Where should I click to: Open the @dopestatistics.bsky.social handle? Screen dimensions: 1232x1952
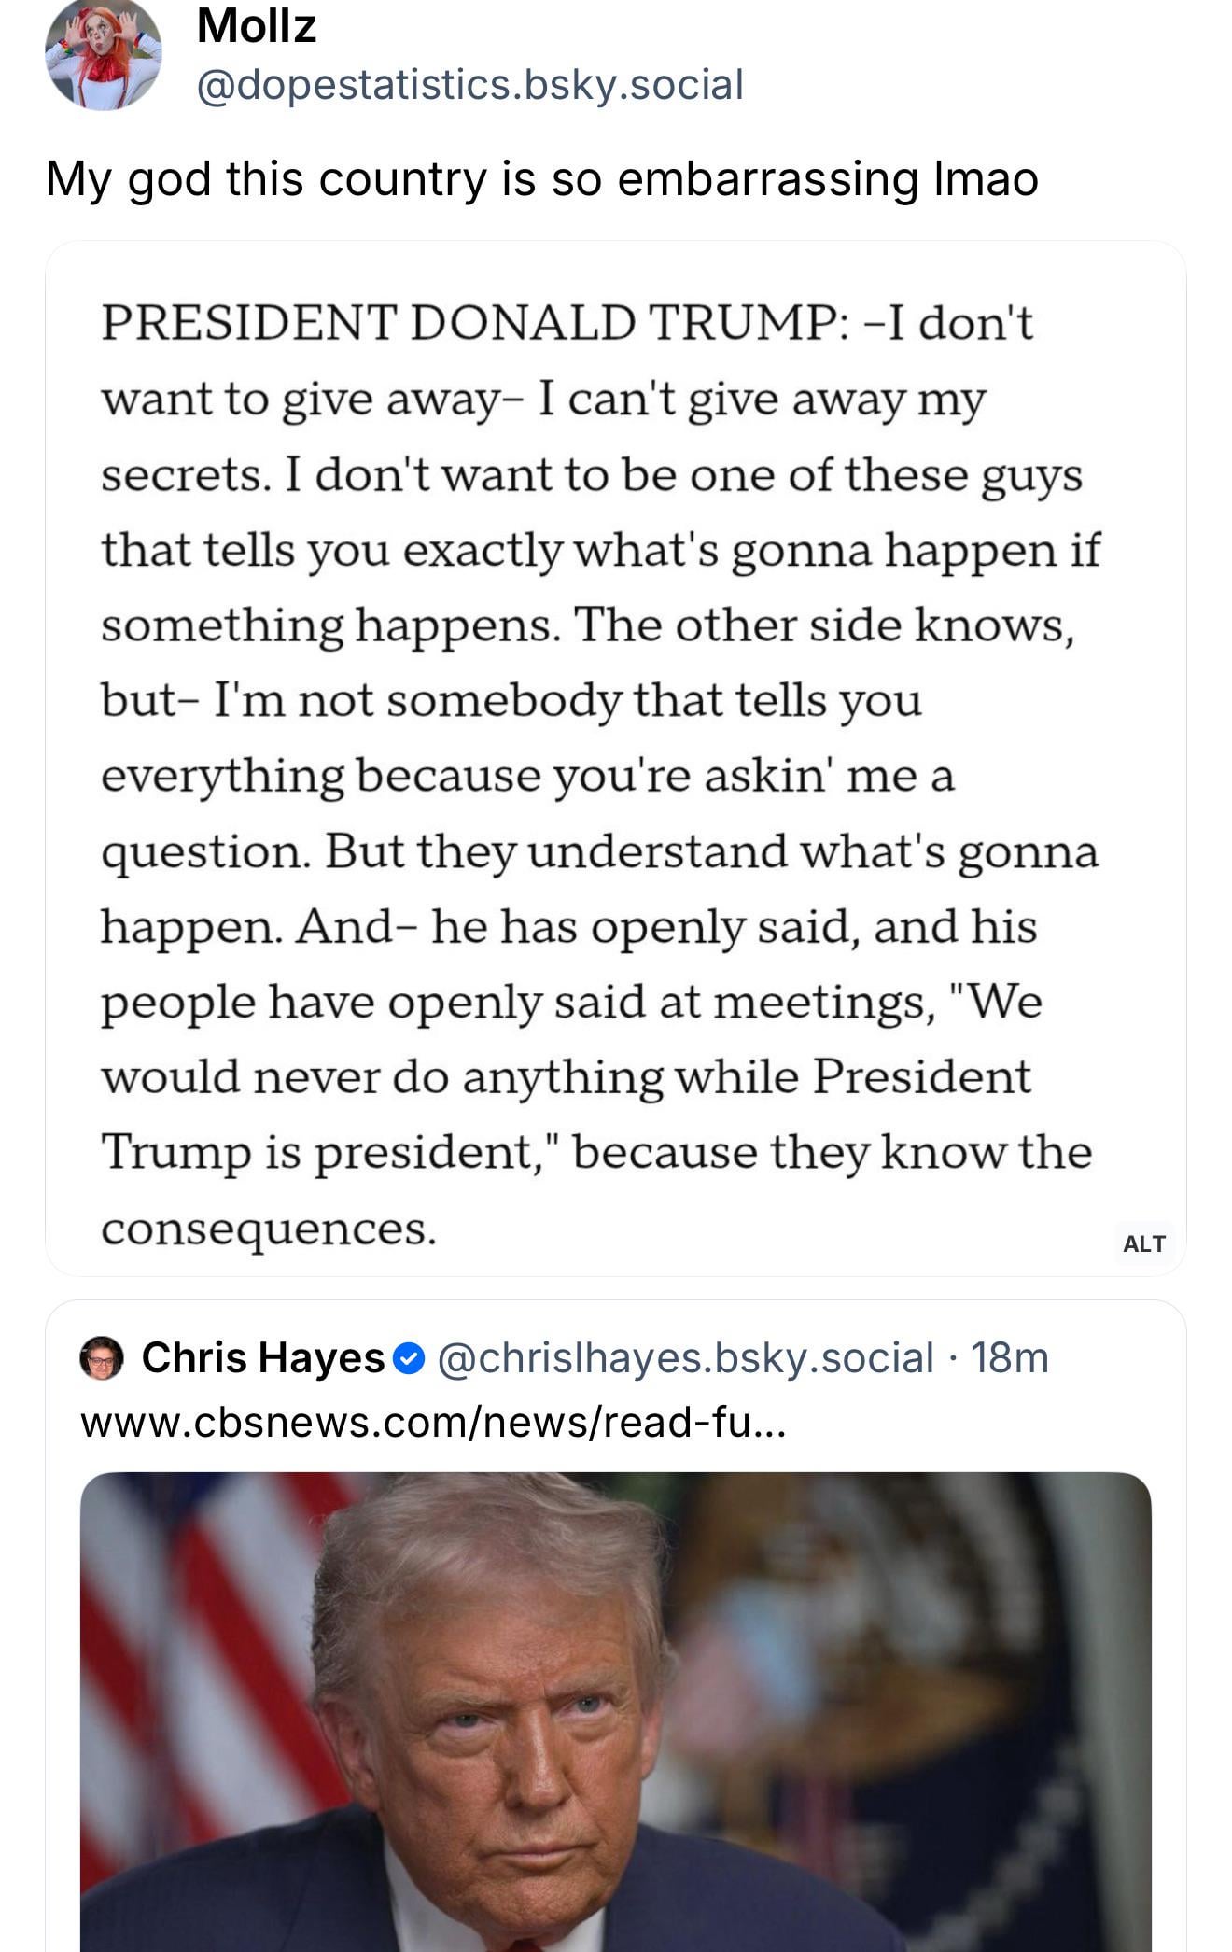click(x=469, y=85)
